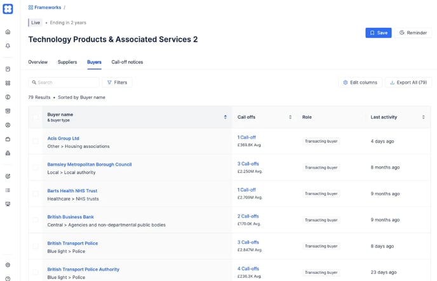Switch to the Call-off notices tab

point(127,62)
